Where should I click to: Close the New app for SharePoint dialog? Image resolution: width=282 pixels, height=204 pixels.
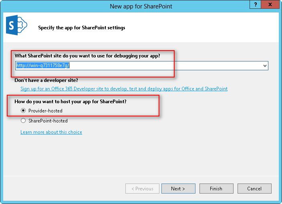[x=270, y=4]
